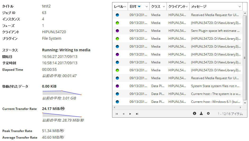This screenshot has width=249, height=141.
Task: Jump to the last log page
Action: [137, 114]
